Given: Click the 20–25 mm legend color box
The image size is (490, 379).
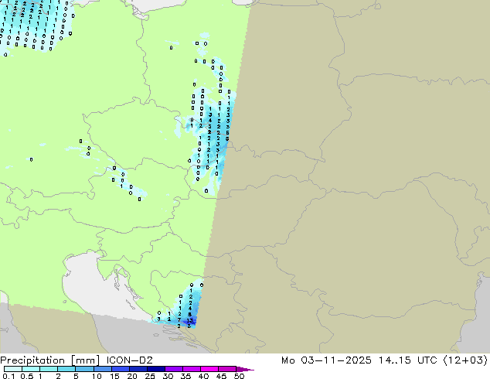Looking at the screenshot, I should click(138, 369).
